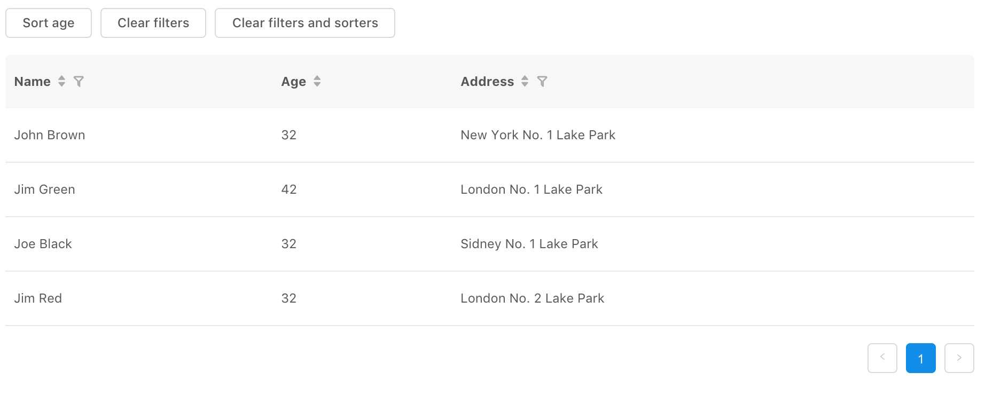
Task: Open the Name column filter funnel
Action: (x=79, y=81)
